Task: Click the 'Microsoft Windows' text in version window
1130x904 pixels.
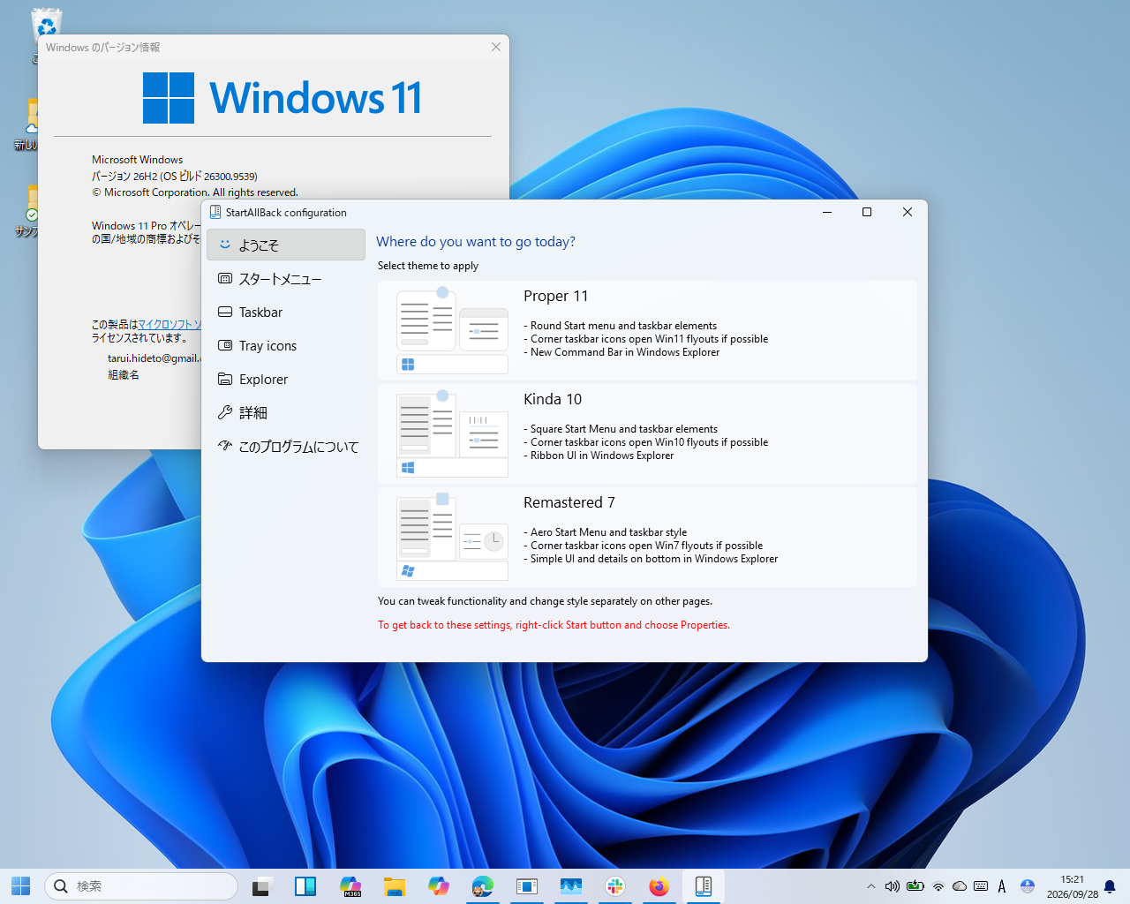Action: [x=138, y=160]
